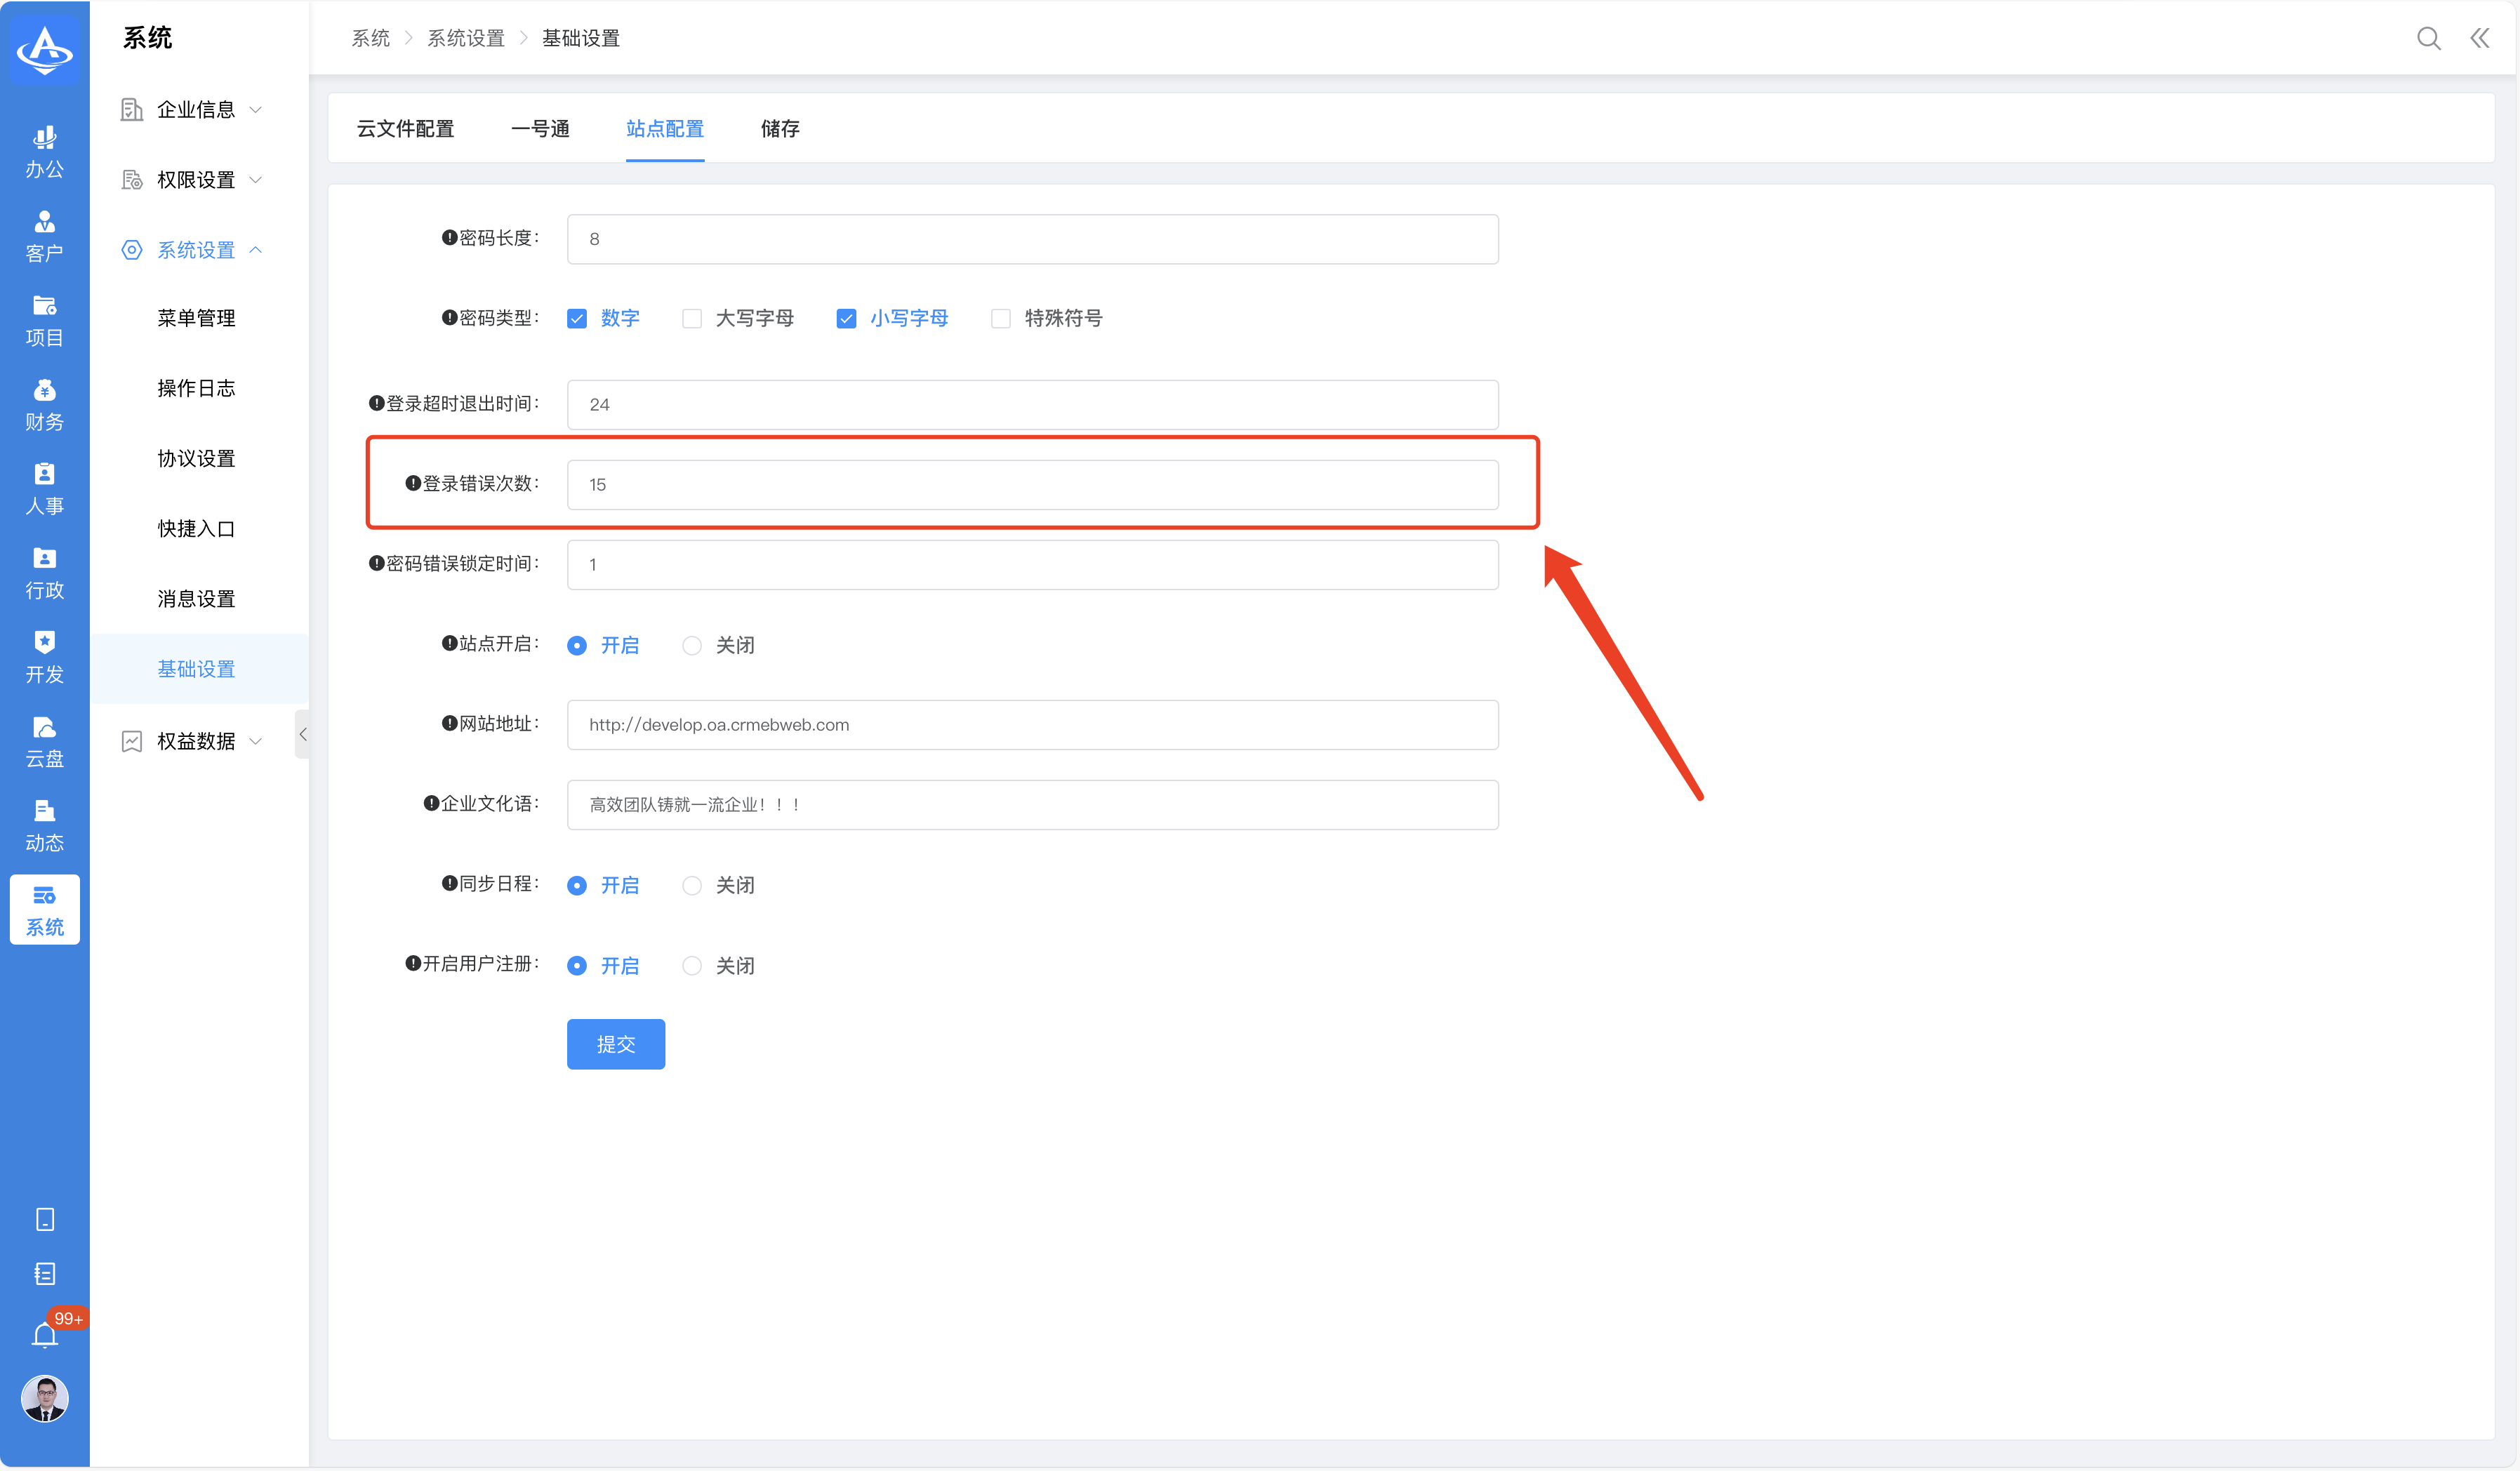Select 关闭 for 站点开启 option
2520x1471 pixels.
click(692, 646)
